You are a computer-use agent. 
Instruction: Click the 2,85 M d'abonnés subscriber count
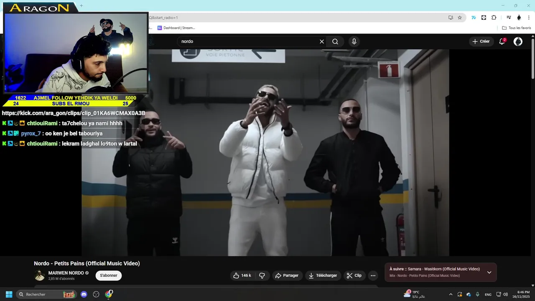click(x=61, y=279)
